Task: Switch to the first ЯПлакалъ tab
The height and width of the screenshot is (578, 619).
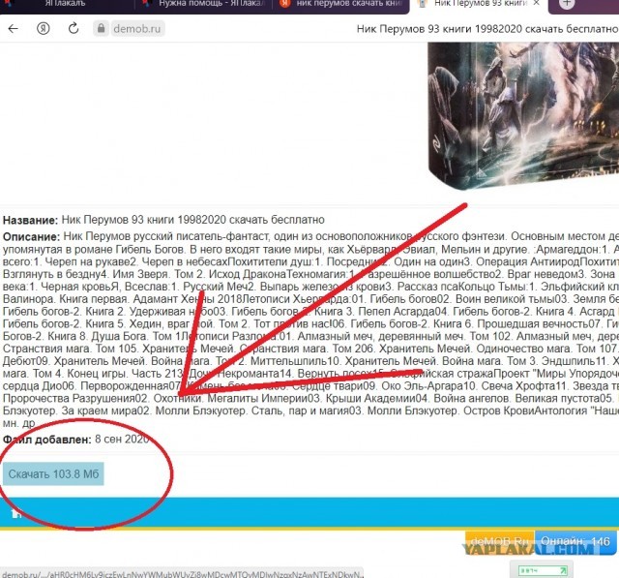Action: (65, 4)
